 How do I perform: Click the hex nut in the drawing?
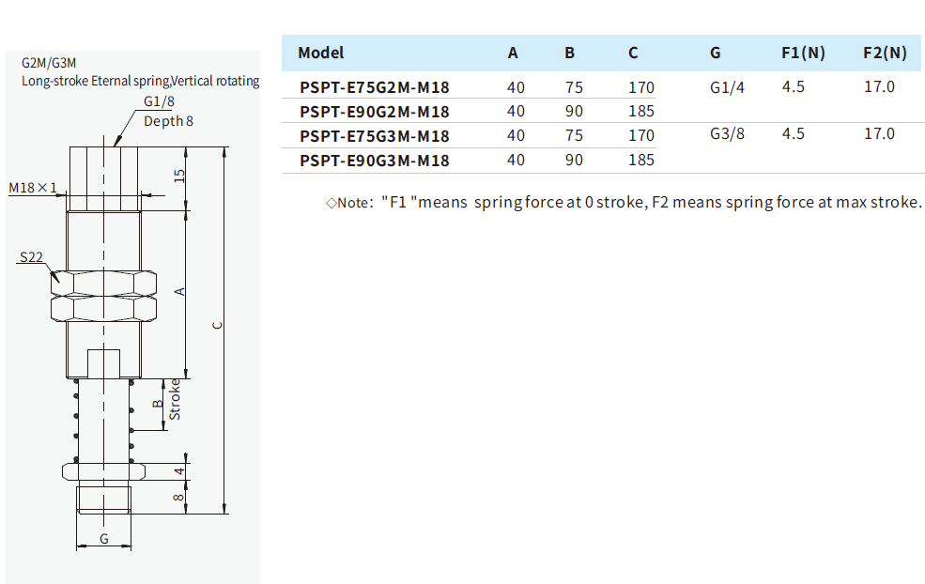tap(103, 294)
